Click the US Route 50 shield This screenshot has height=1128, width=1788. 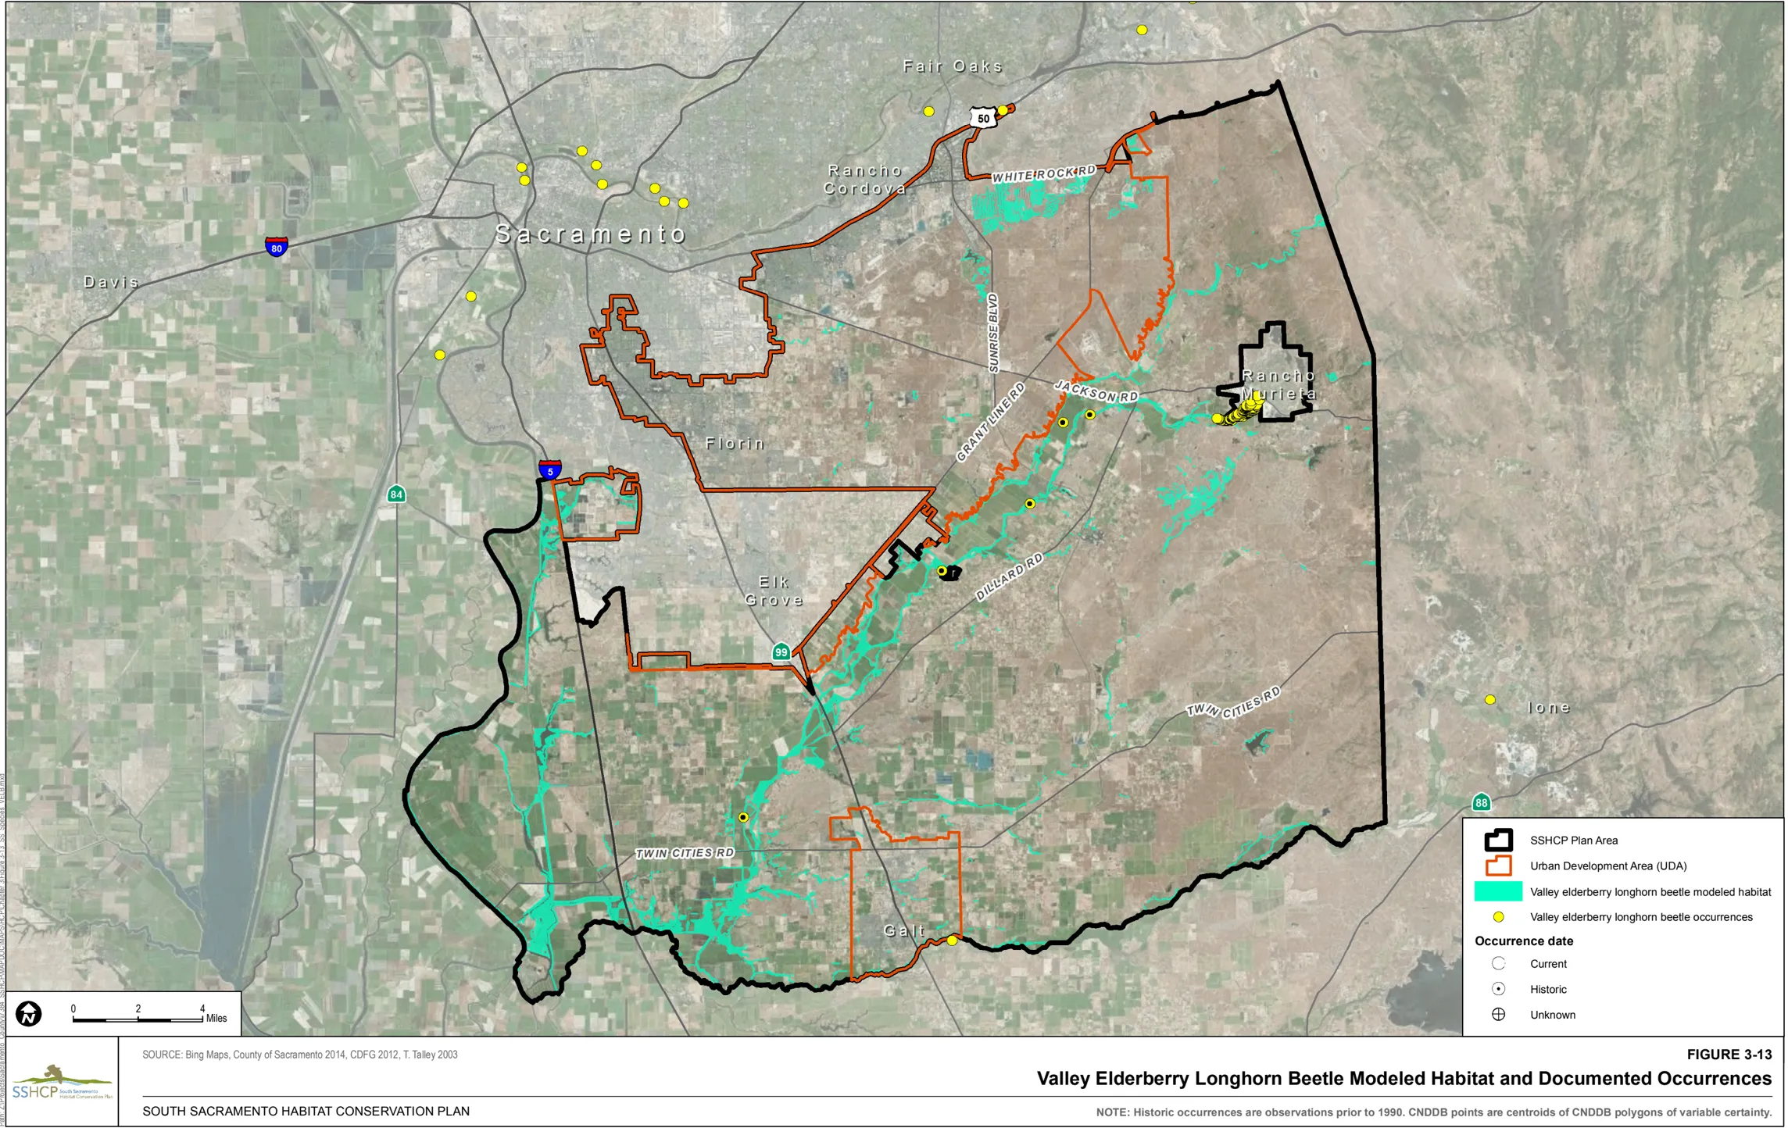(983, 118)
